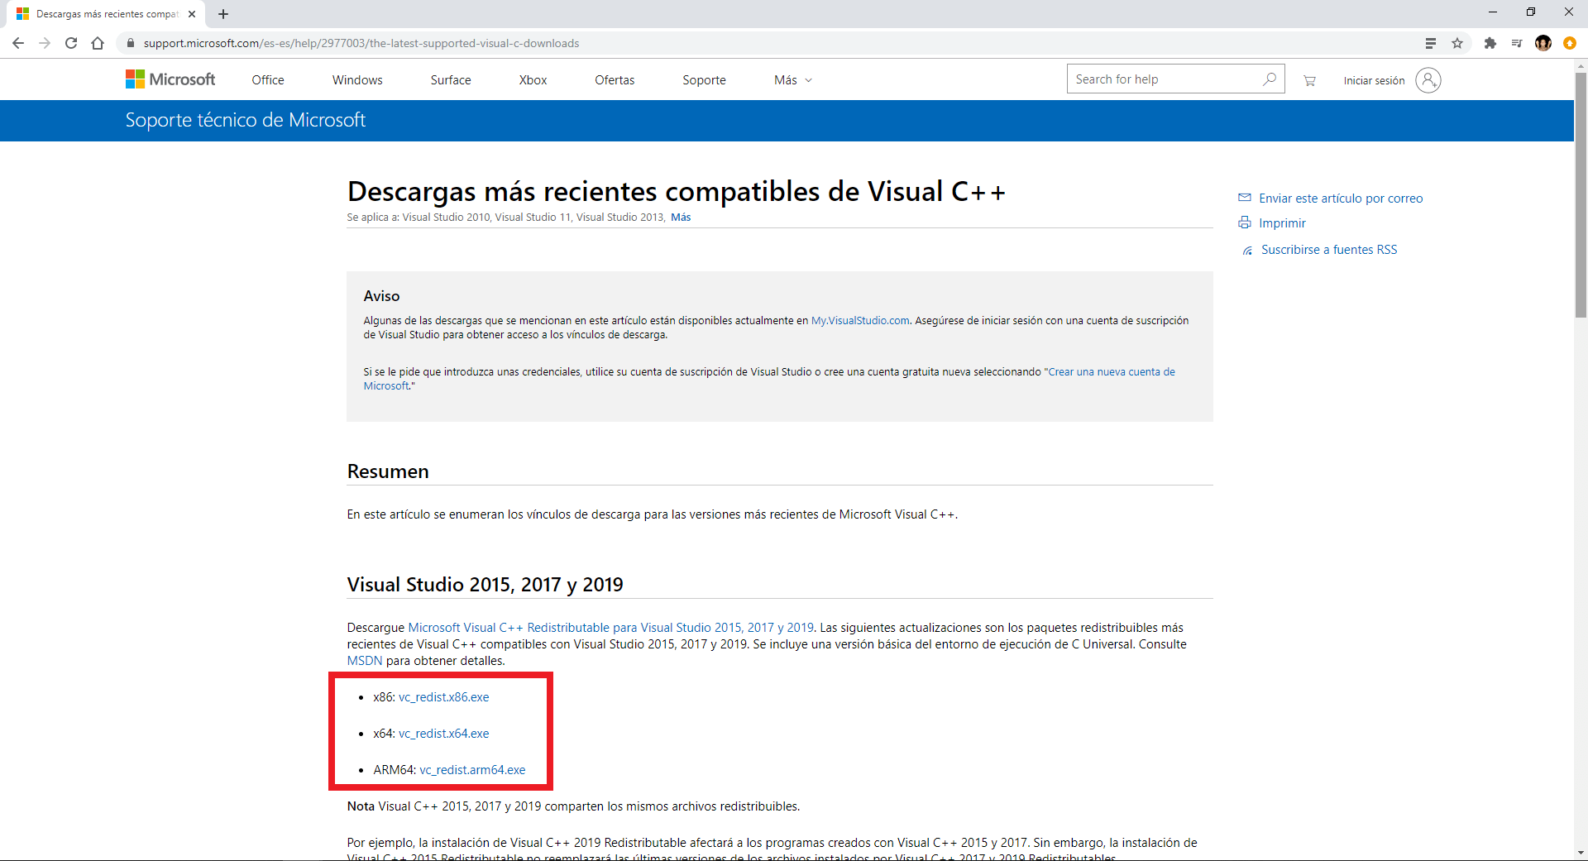The image size is (1588, 861).
Task: Click the envelope icon for email article
Action: (x=1244, y=198)
